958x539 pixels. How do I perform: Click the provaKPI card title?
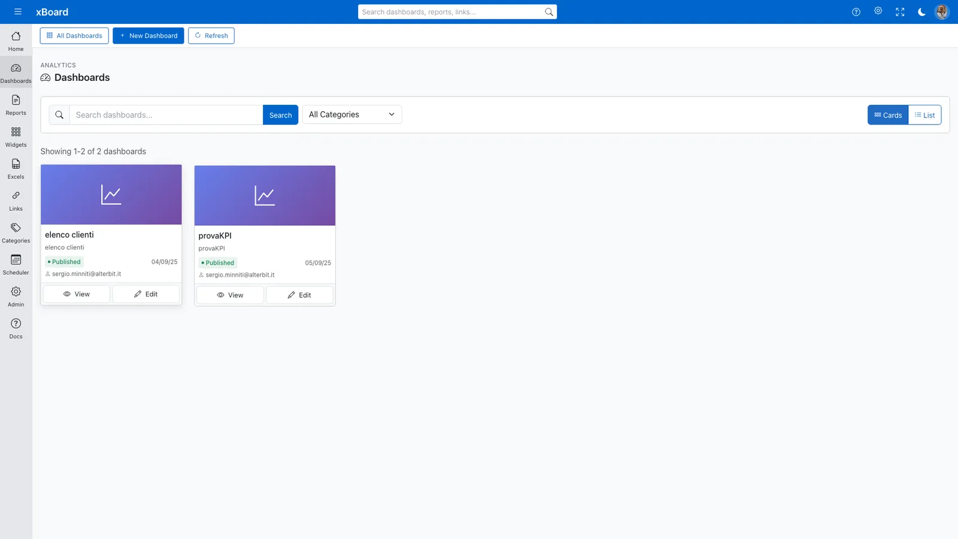click(x=215, y=236)
